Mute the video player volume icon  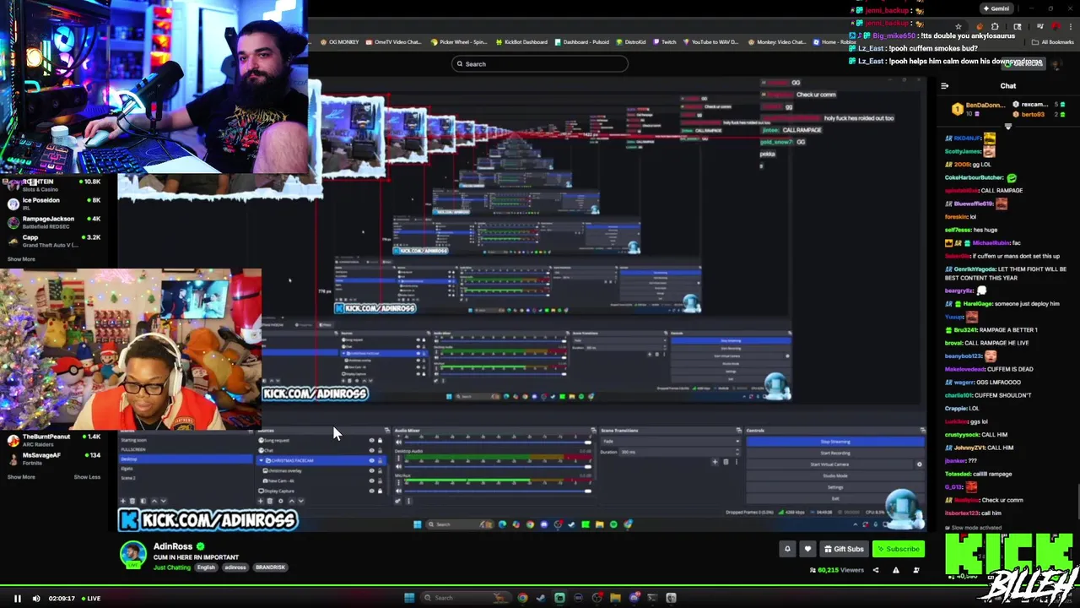click(36, 599)
